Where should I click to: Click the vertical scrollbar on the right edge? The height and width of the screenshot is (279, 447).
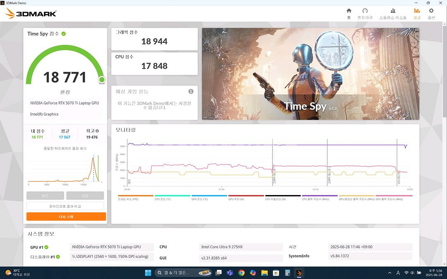(x=445, y=71)
